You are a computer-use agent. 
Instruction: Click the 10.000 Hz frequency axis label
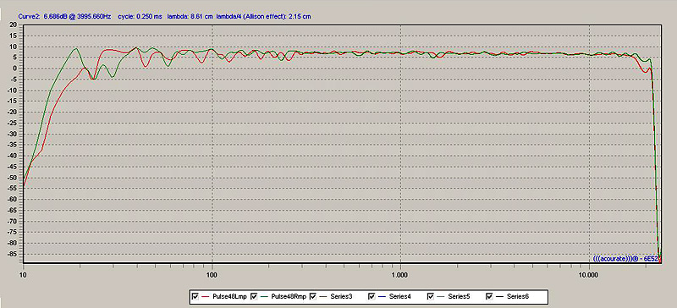589,275
